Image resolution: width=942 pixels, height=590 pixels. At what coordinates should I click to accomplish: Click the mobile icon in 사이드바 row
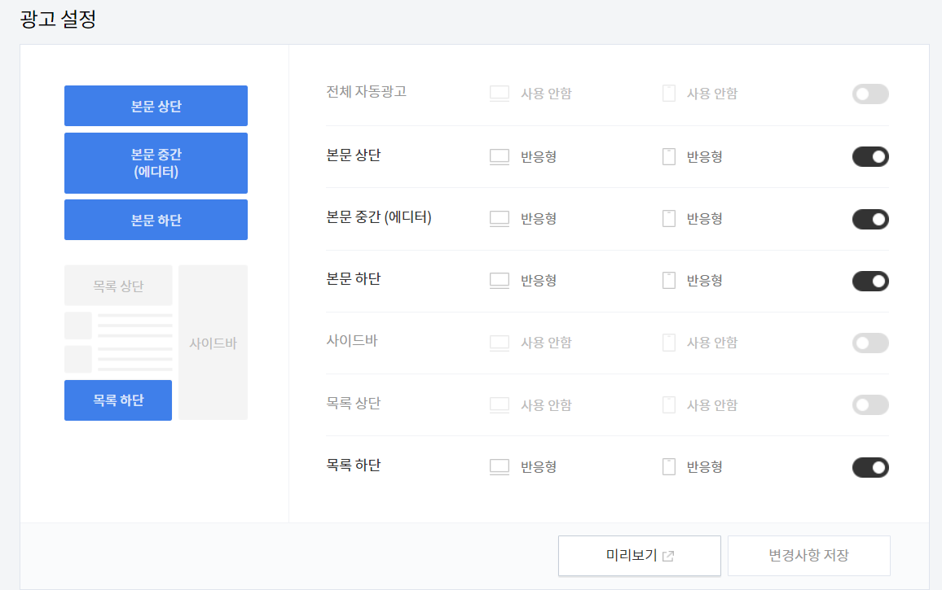(669, 343)
